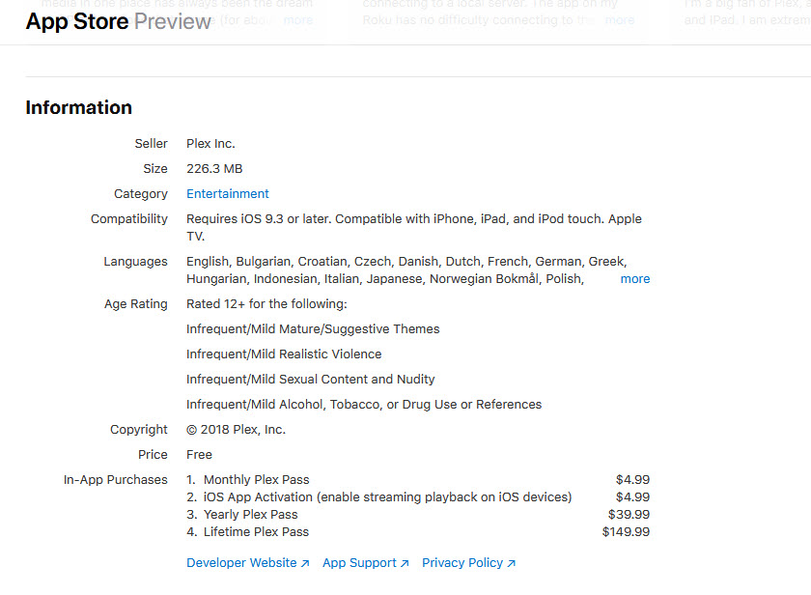Click the $149.99 lifetime price
Screen dimensions: 811x595
click(626, 532)
